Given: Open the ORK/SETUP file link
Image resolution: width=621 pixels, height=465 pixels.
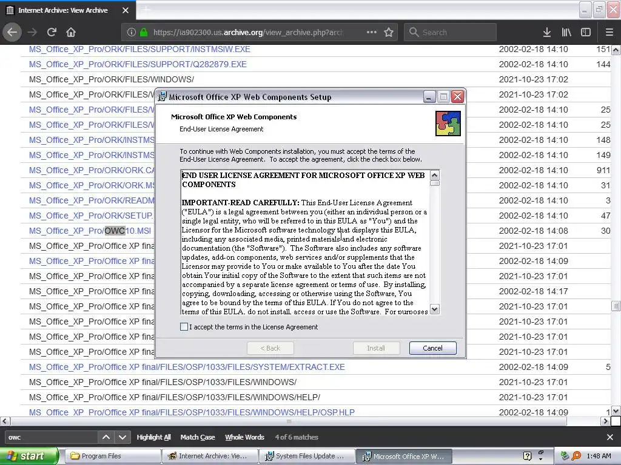Looking at the screenshot, I should click(91, 216).
